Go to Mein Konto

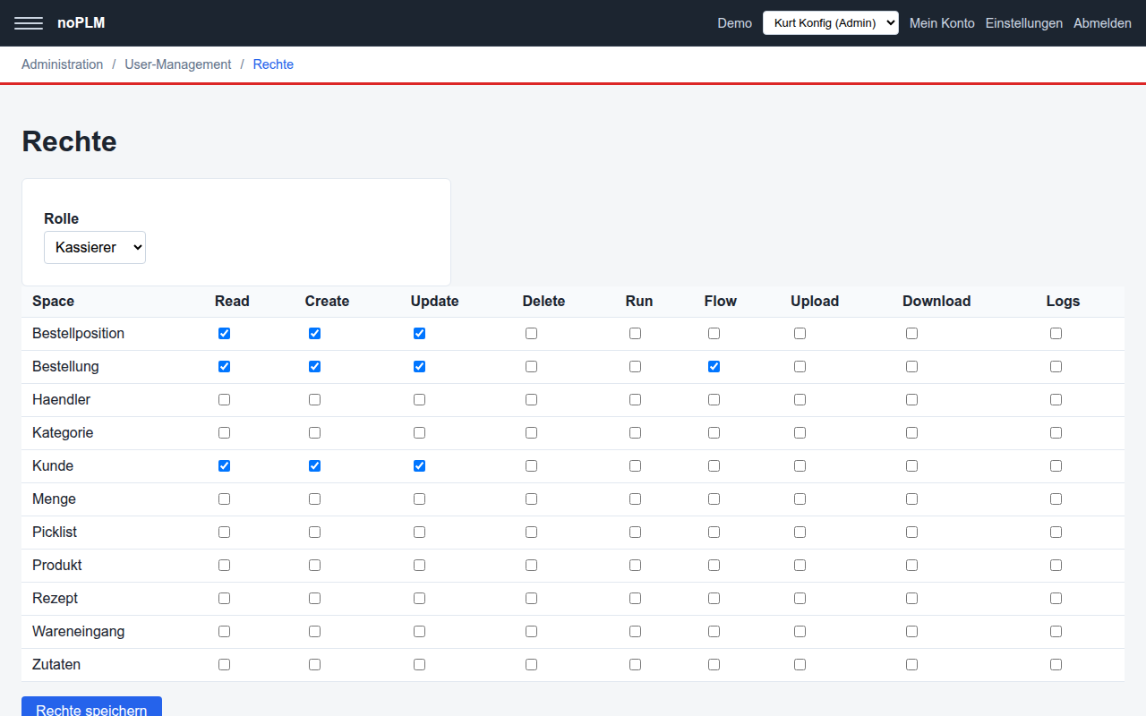tap(942, 23)
